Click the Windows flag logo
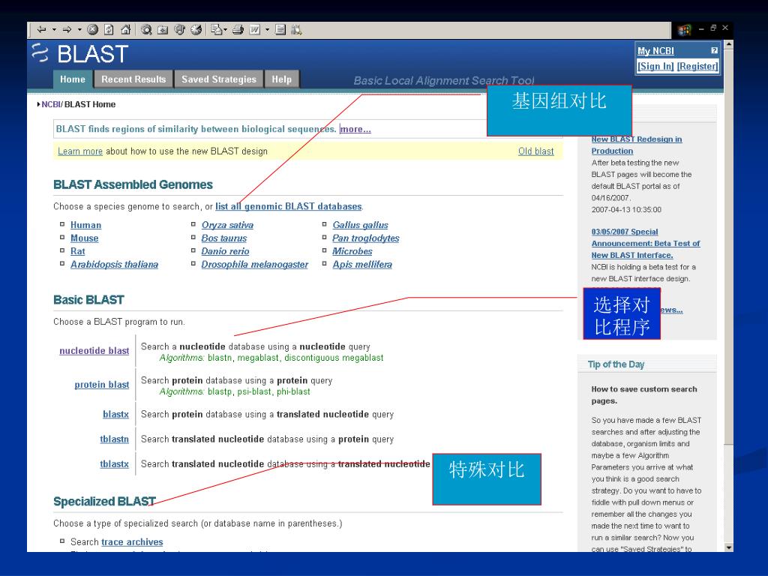This screenshot has height=576, width=768. click(x=684, y=30)
